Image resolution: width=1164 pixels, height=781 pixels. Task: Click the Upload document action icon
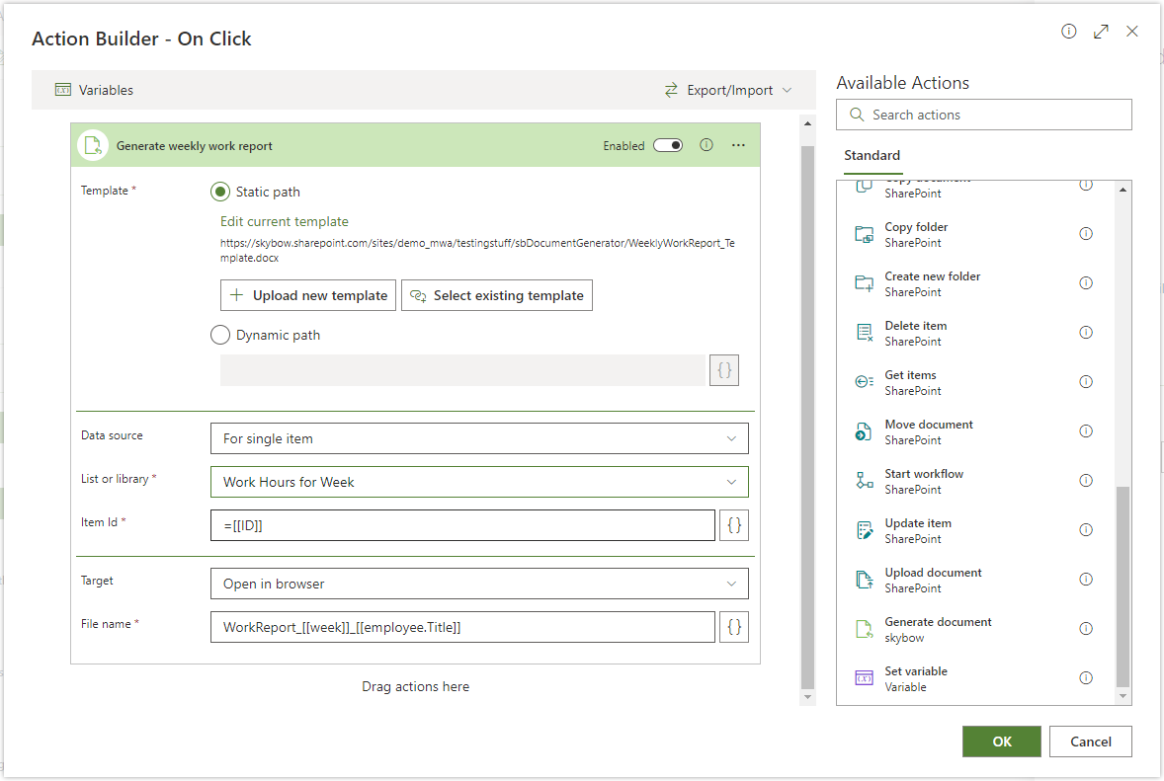864,580
